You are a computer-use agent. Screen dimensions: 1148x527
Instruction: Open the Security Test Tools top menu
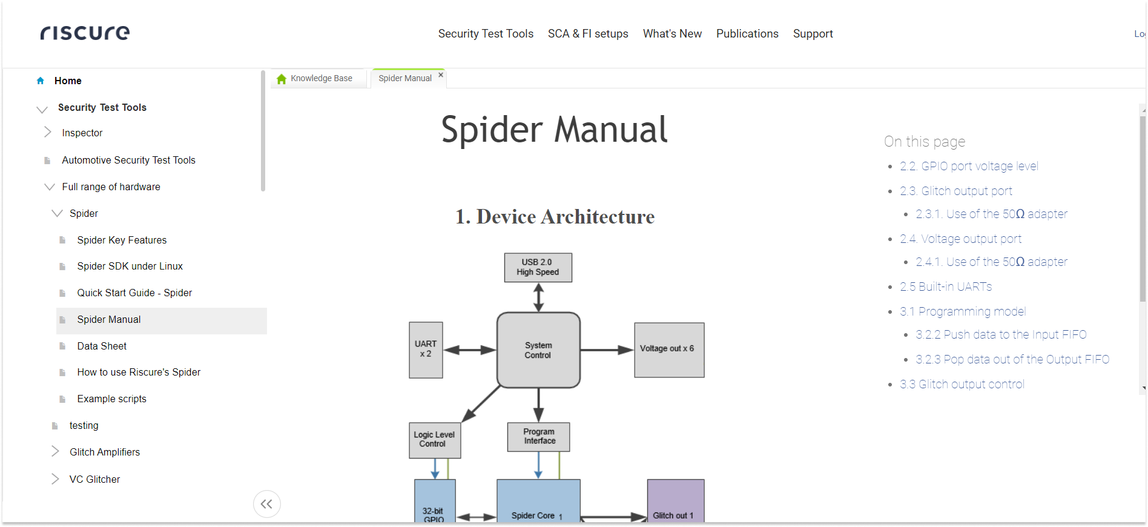pos(486,34)
